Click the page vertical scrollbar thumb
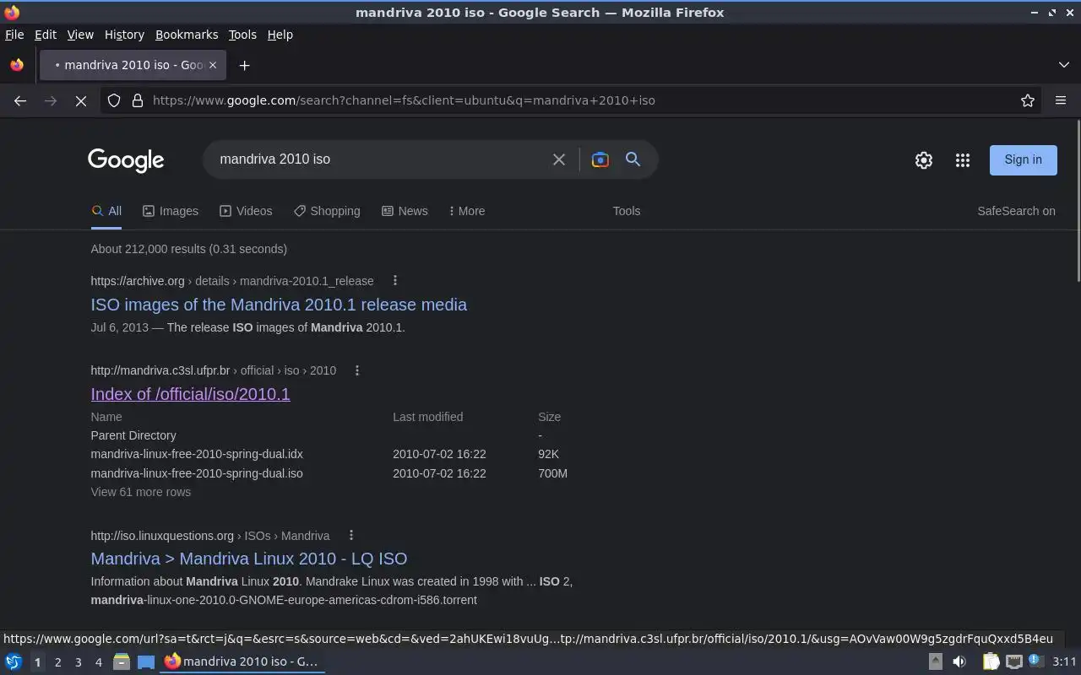This screenshot has height=675, width=1081. point(1078,202)
